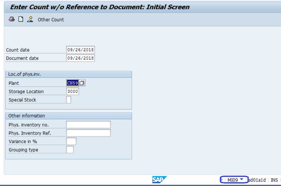Select the Plant field showing CN59
Screen dimensions: 281x186
72,83
